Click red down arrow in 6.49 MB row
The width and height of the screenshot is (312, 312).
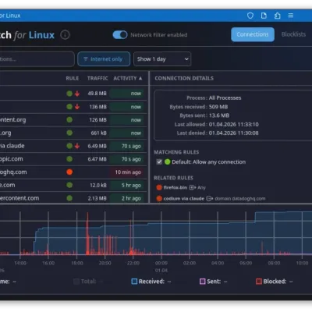click(77, 146)
